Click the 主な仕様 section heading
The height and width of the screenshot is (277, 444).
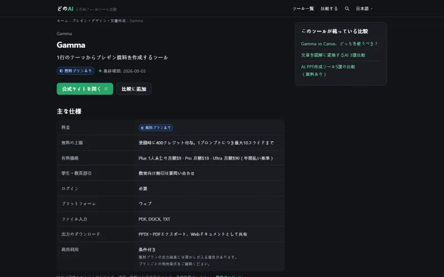click(69, 111)
